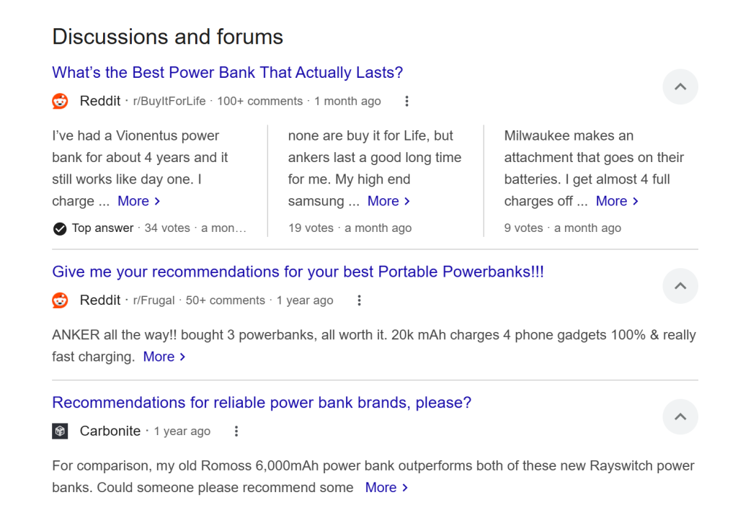Open "What's the Best Power Bank That Actually Lasts?"
Screen dimensions: 738x505
(227, 73)
